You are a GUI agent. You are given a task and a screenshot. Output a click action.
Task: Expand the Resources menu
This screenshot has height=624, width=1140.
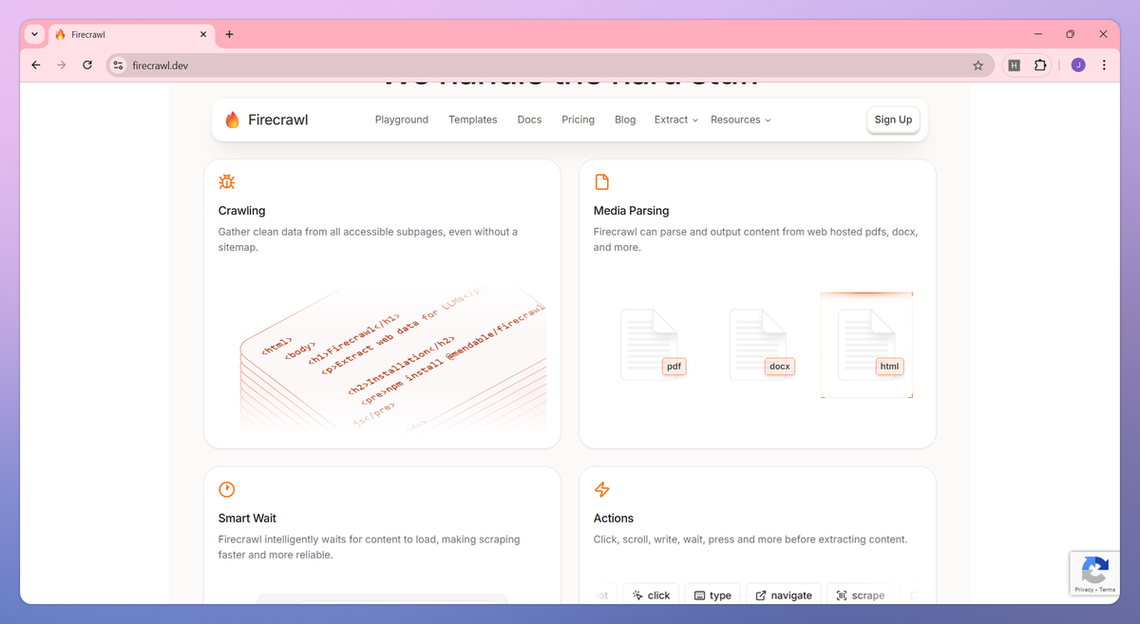coord(740,120)
